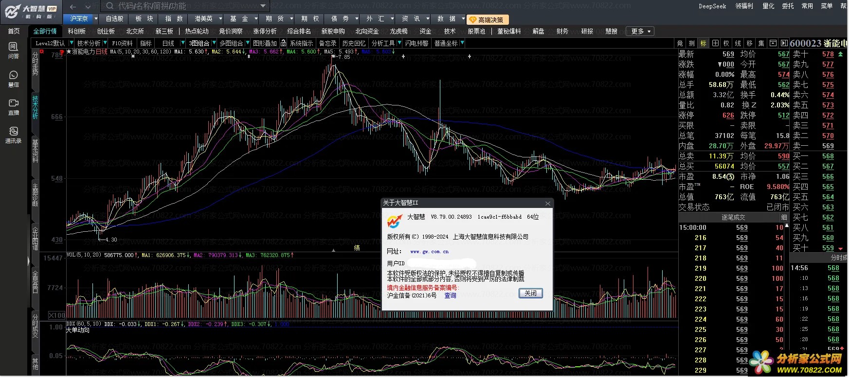850x378 pixels.
Task: Select the 竞 icon in the quote toolbar
Action: (x=680, y=43)
